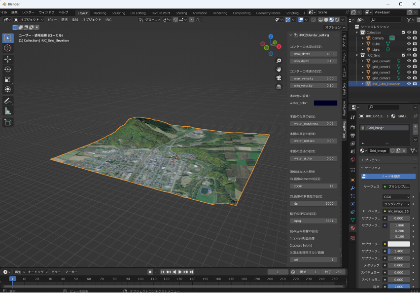Select the Cursor tool in left toolbar

click(8, 48)
